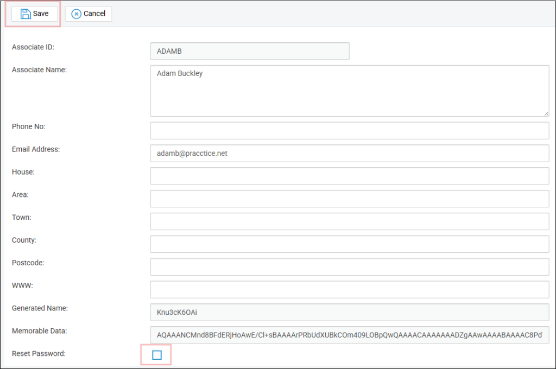Click the Postcode input field

point(350,267)
